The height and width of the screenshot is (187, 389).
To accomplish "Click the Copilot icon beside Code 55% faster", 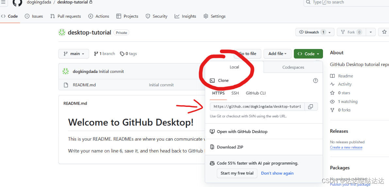I will (212, 163).
